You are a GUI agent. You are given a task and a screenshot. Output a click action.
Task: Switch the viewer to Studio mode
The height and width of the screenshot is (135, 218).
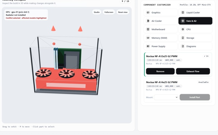[97, 12]
